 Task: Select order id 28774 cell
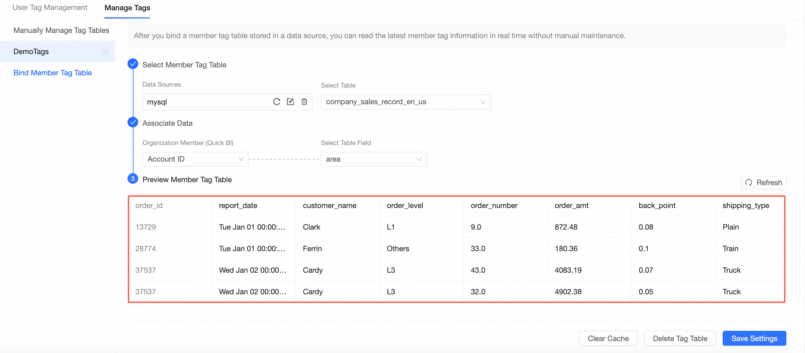click(145, 249)
